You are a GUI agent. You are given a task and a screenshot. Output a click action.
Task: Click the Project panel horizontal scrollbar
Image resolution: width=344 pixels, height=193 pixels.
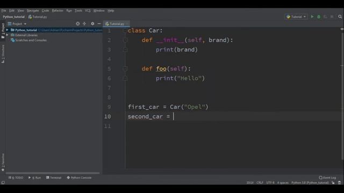point(53,173)
